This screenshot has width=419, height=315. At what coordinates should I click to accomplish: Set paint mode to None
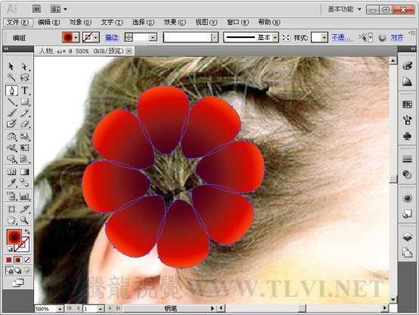pos(26,260)
